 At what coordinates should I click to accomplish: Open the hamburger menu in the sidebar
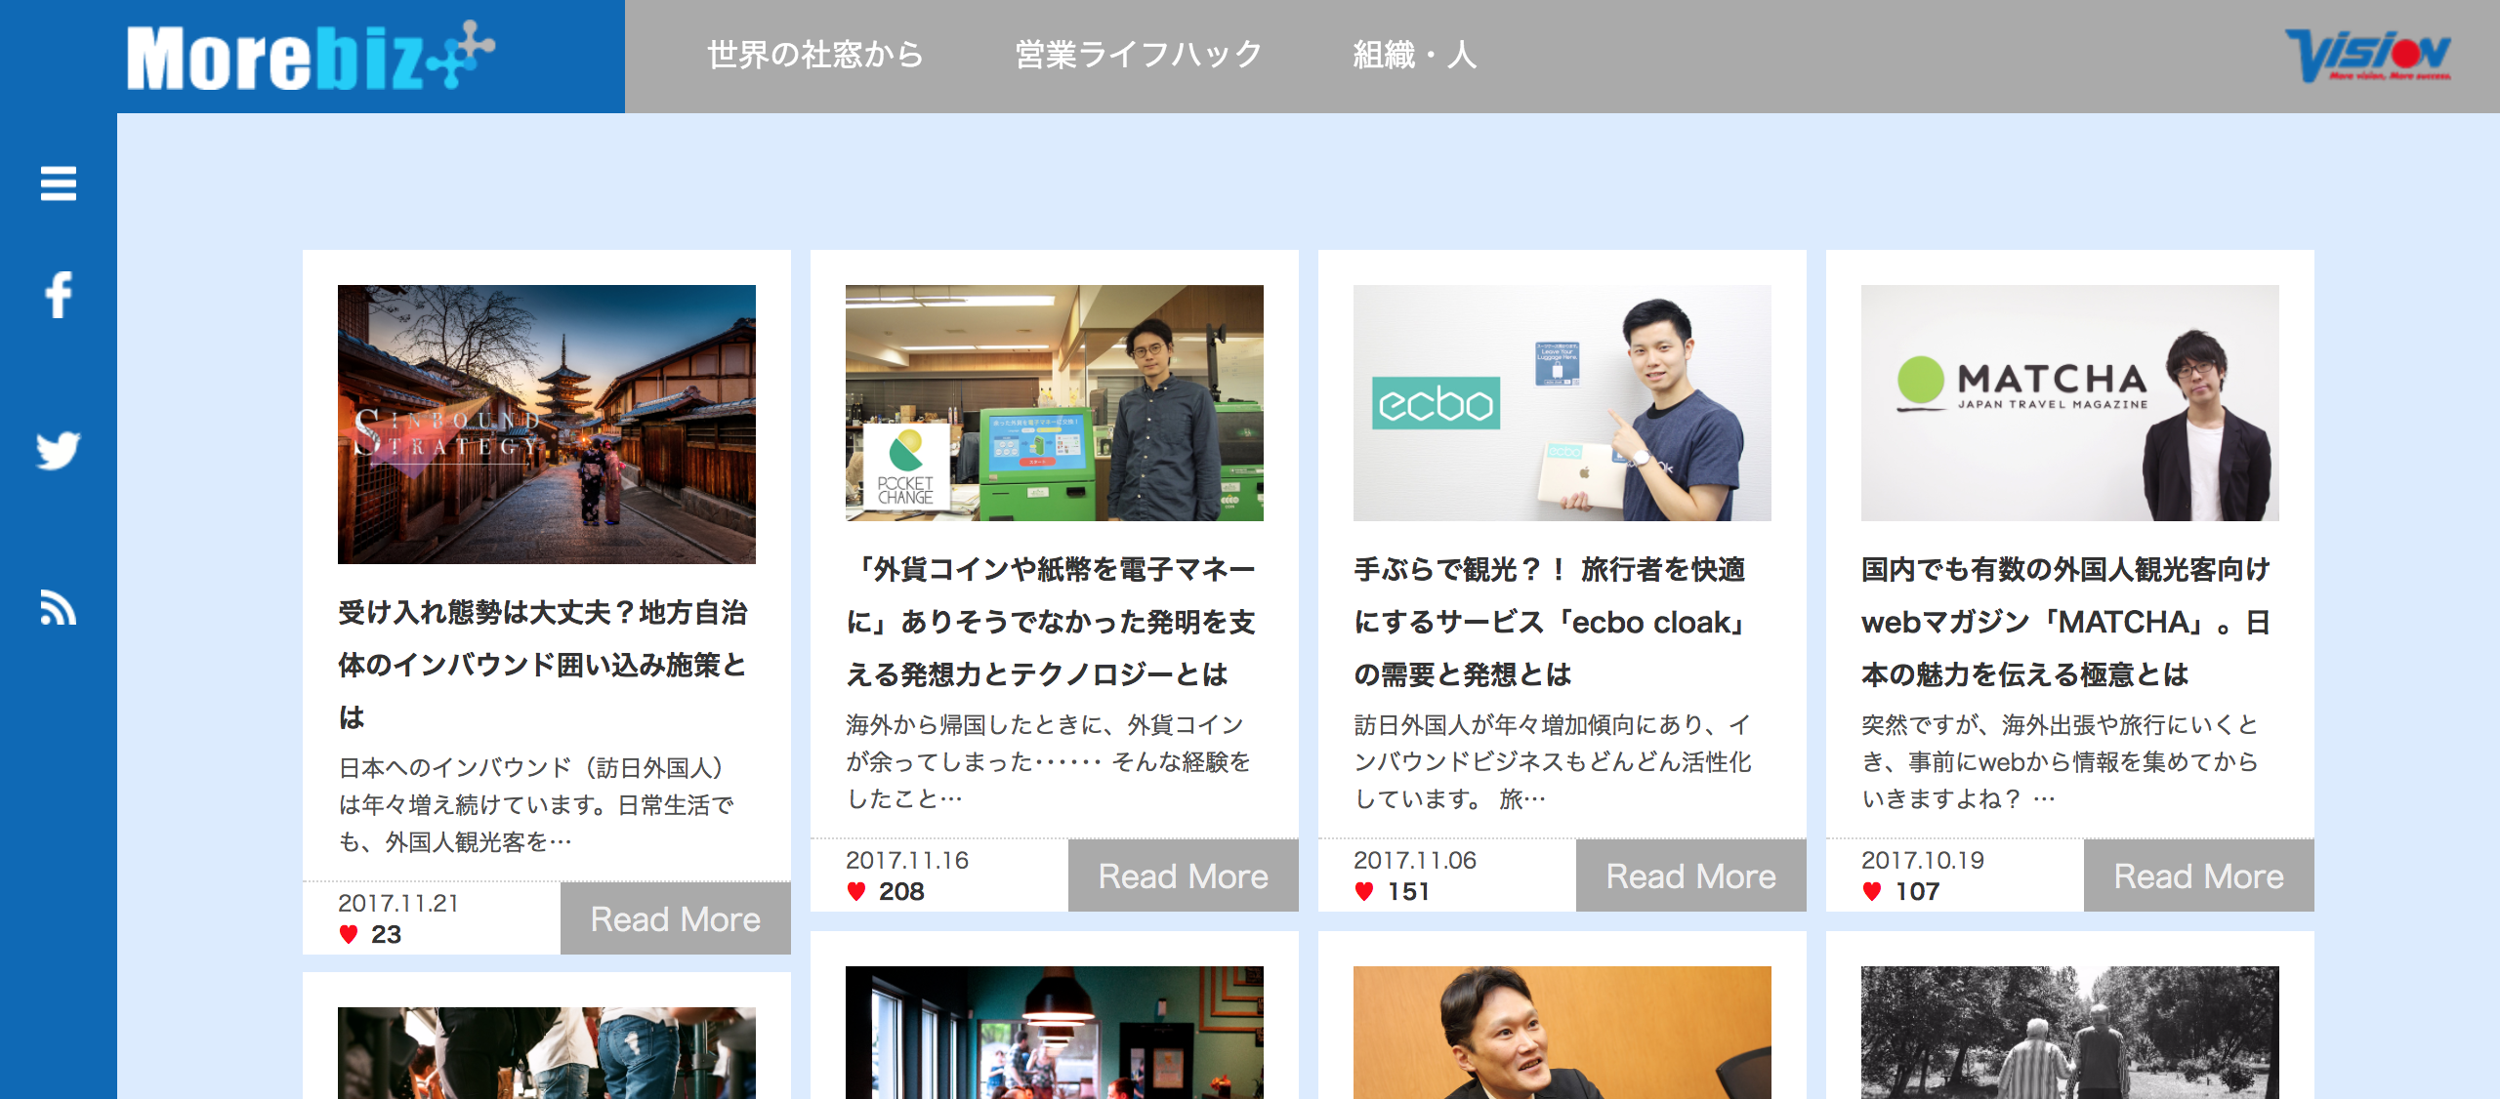(59, 185)
